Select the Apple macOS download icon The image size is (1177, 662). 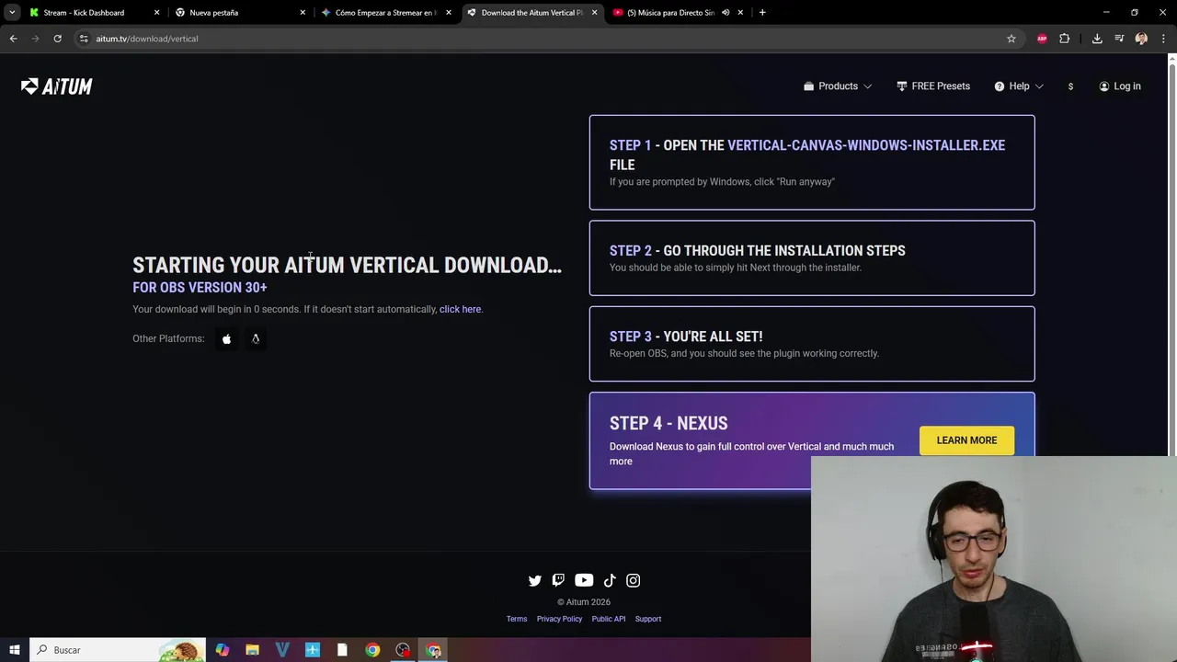click(226, 338)
